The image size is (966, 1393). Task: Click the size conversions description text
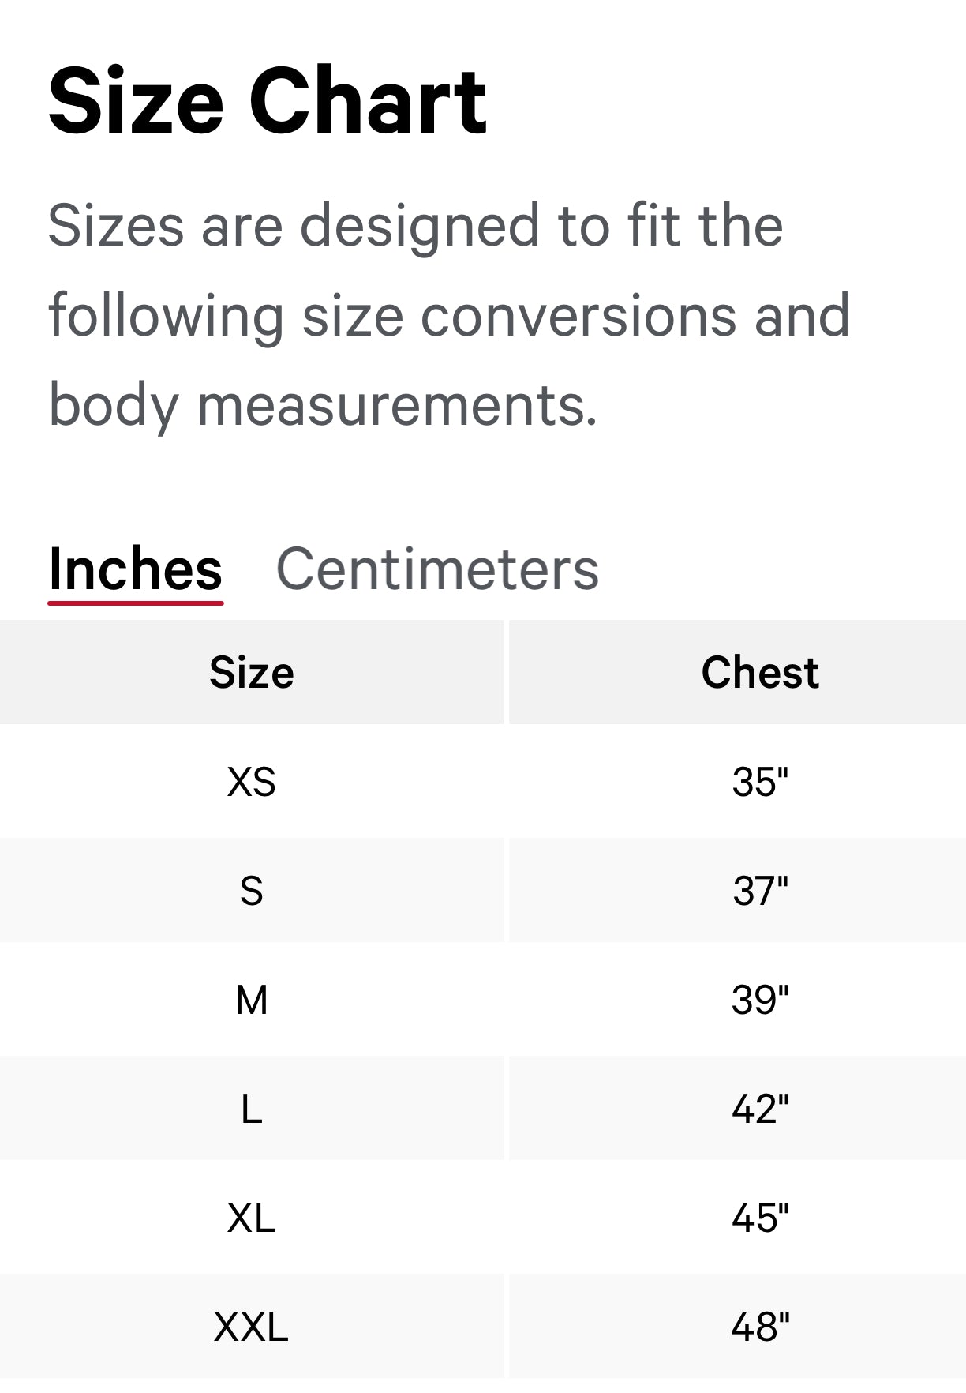pyautogui.click(x=448, y=315)
